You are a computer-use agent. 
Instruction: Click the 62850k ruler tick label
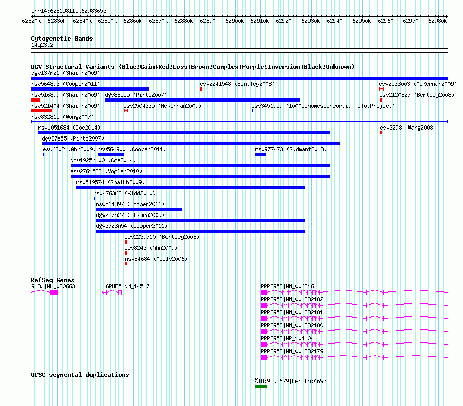107,21
